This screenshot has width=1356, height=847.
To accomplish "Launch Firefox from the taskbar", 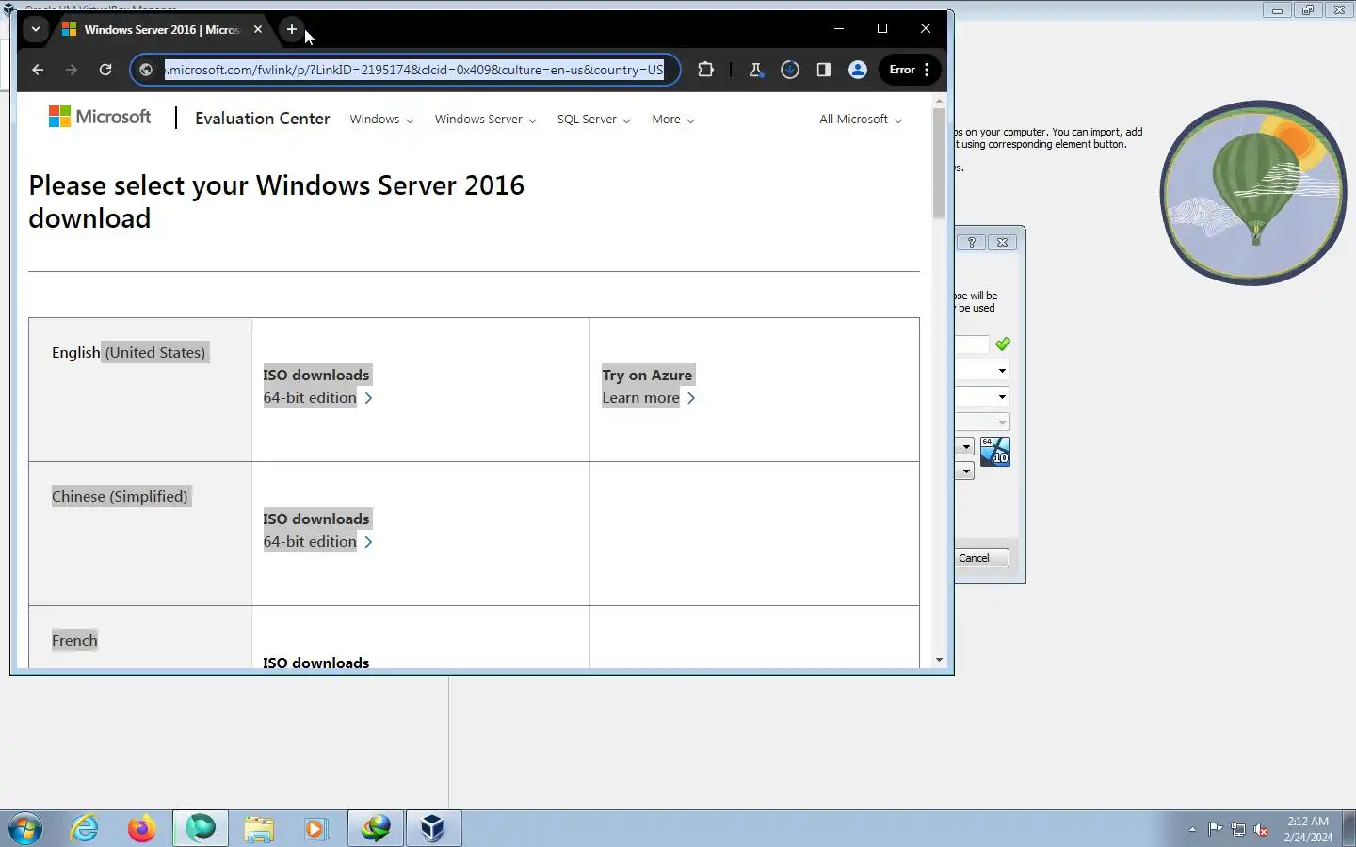I will [x=142, y=829].
